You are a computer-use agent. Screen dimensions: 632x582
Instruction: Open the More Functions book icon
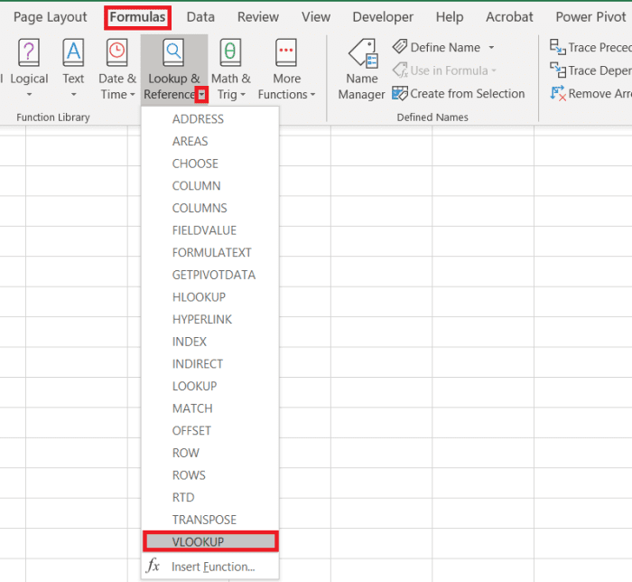tap(286, 52)
